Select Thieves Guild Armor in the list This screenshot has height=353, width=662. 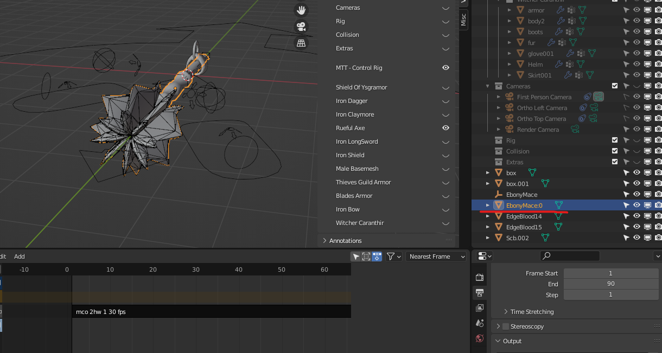(x=363, y=182)
